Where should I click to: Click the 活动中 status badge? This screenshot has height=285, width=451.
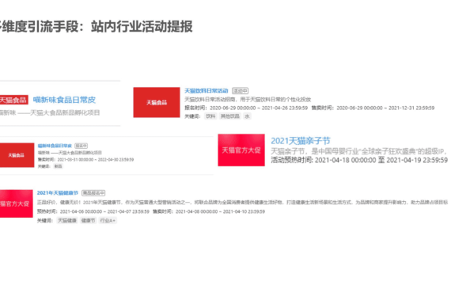[x=241, y=91]
